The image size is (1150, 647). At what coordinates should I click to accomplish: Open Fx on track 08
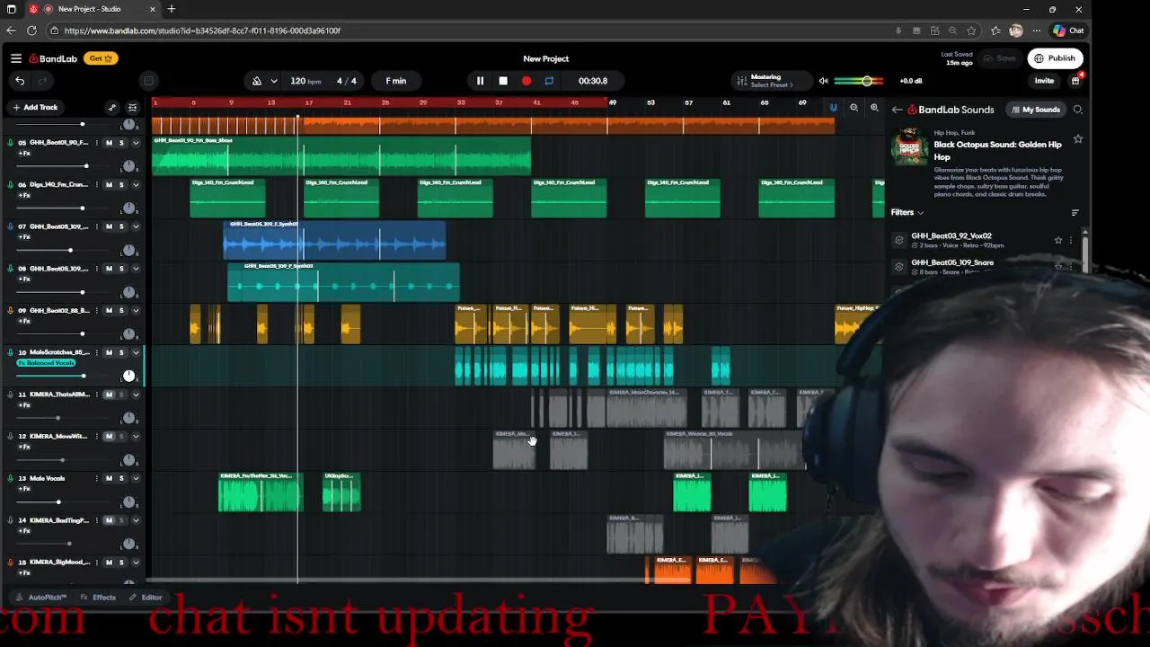tap(24, 279)
